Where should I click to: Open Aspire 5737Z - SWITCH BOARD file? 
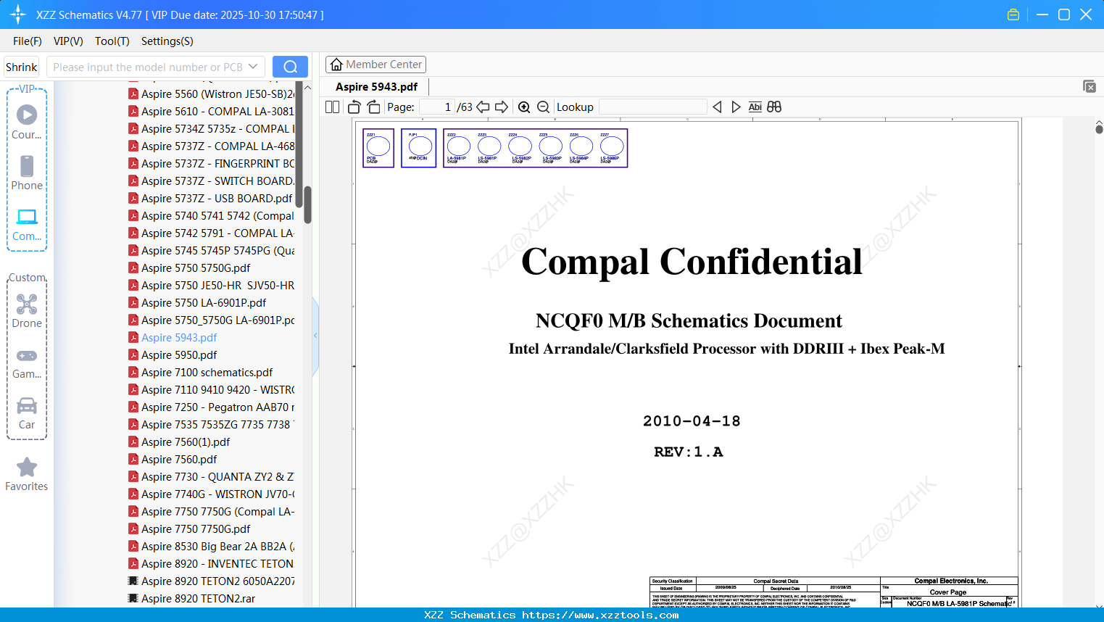(x=211, y=181)
